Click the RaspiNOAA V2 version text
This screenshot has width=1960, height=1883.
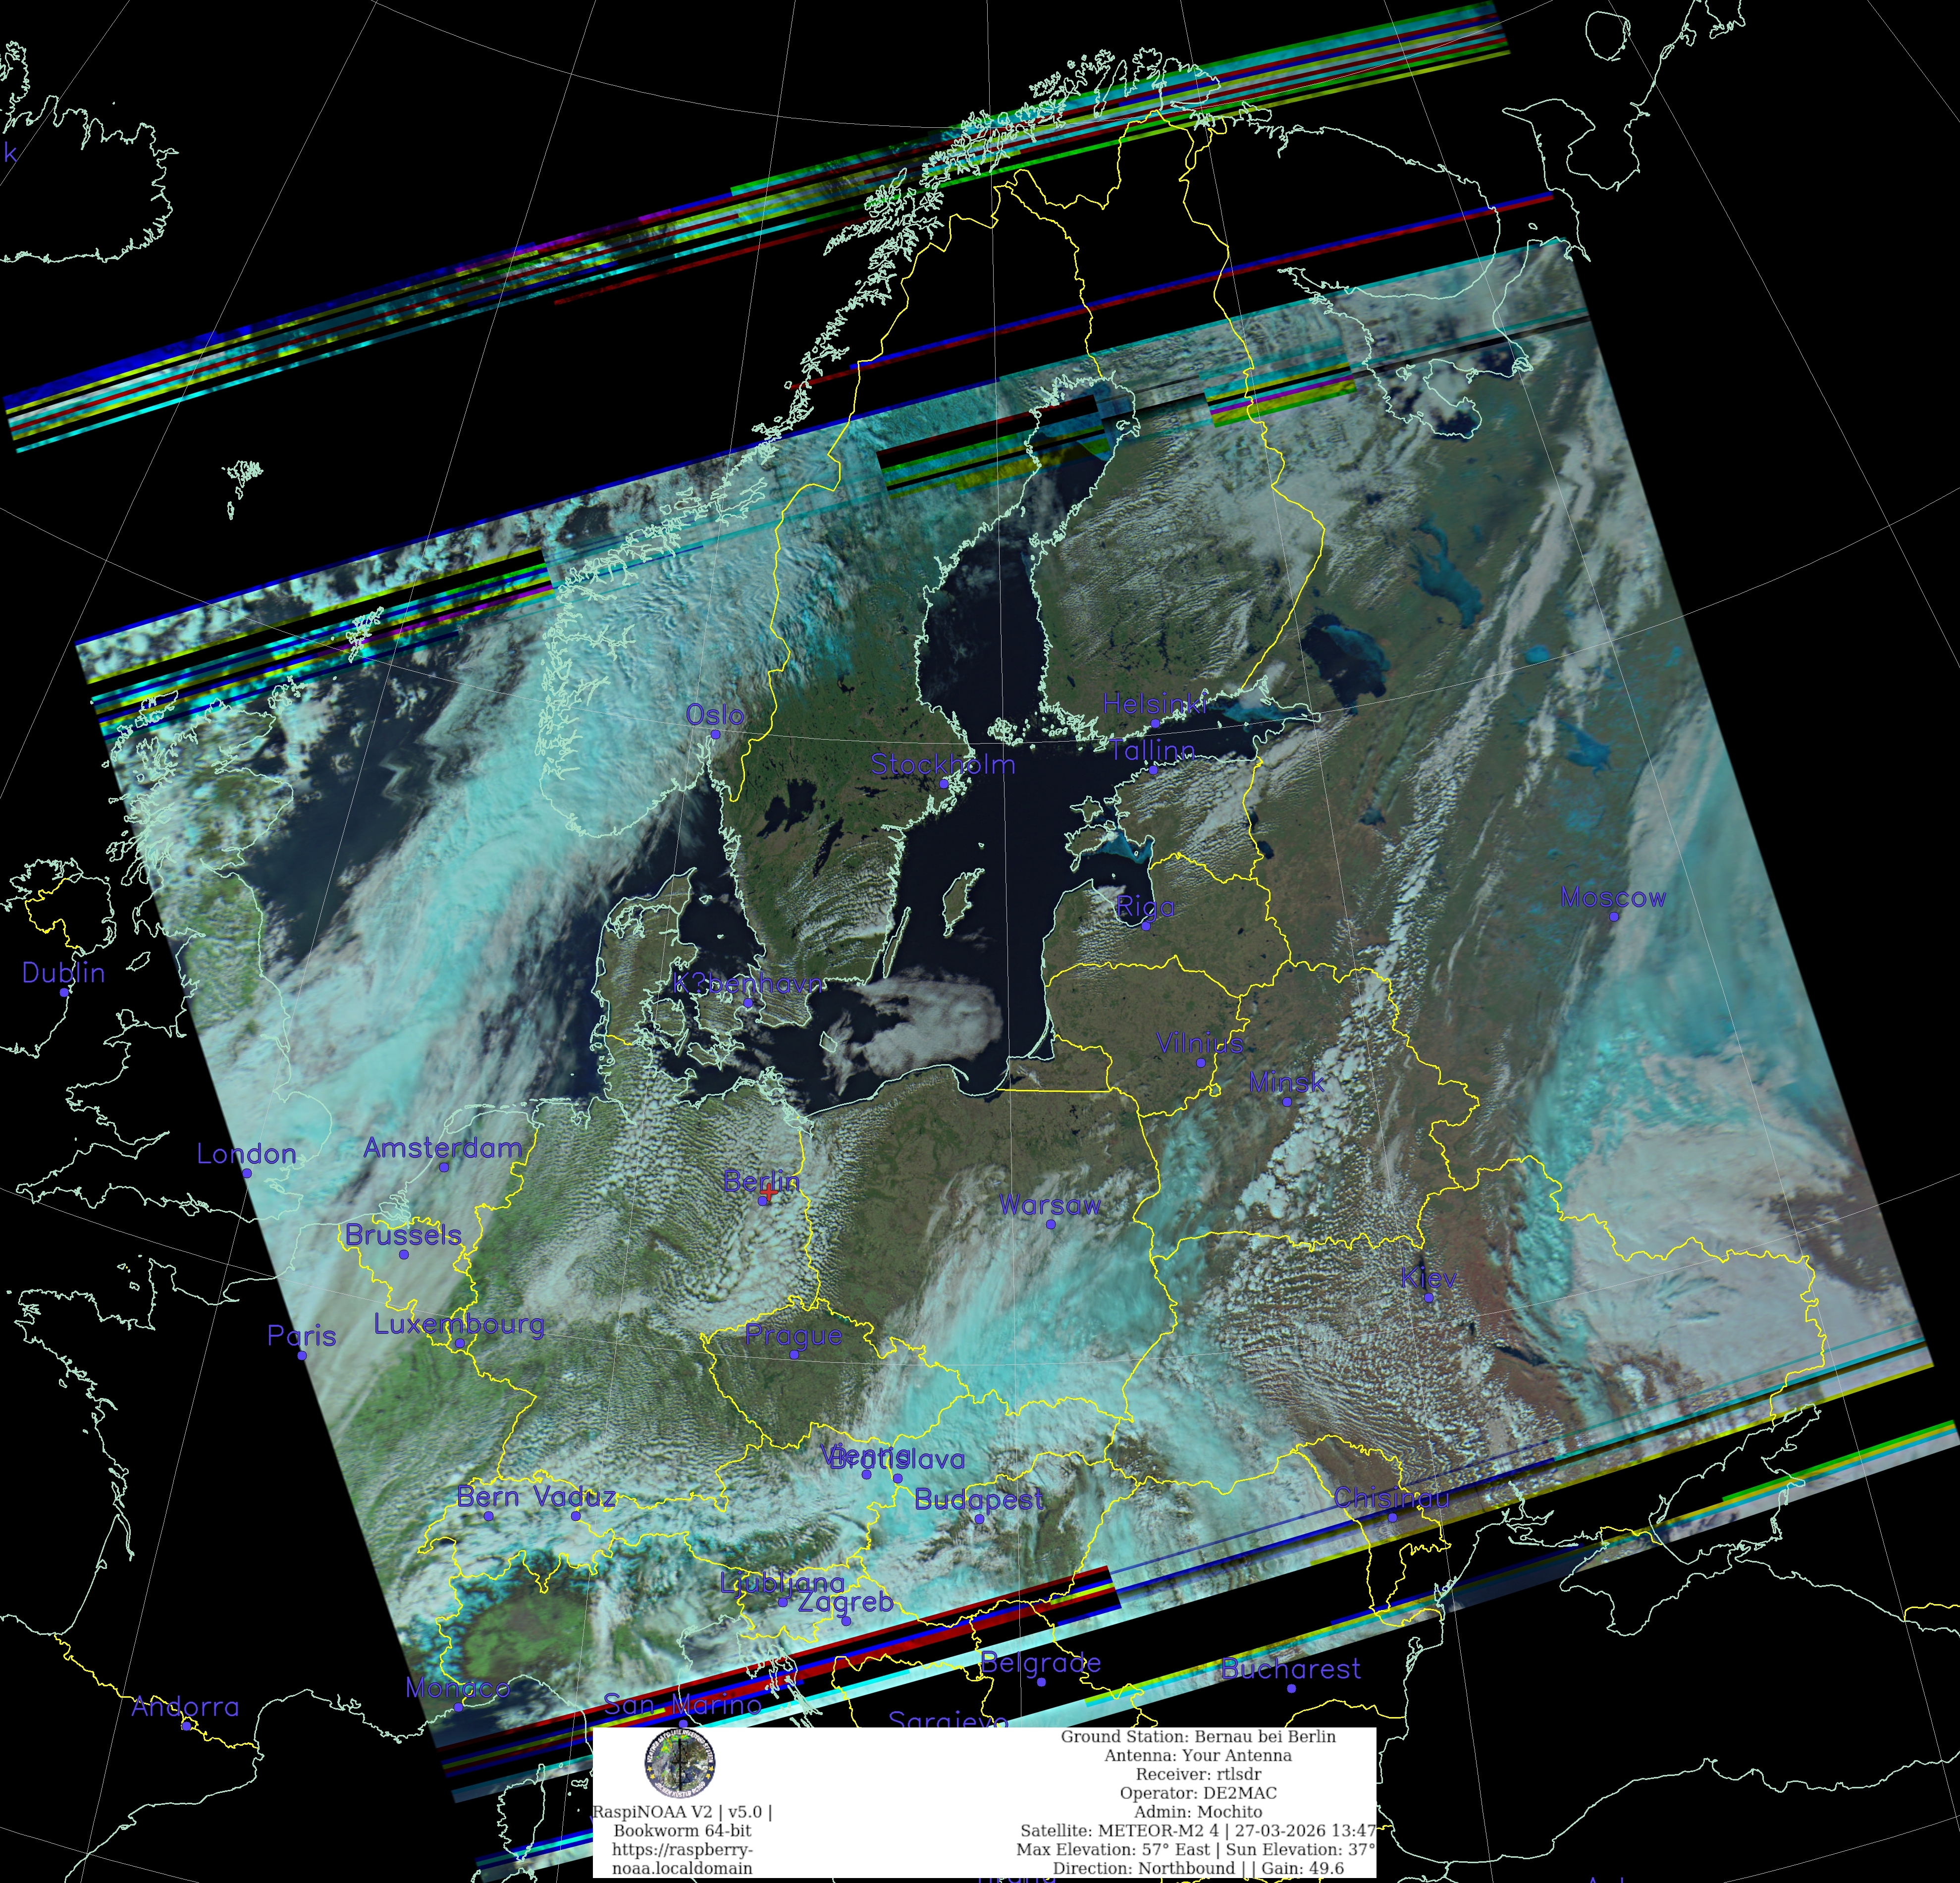[682, 1812]
